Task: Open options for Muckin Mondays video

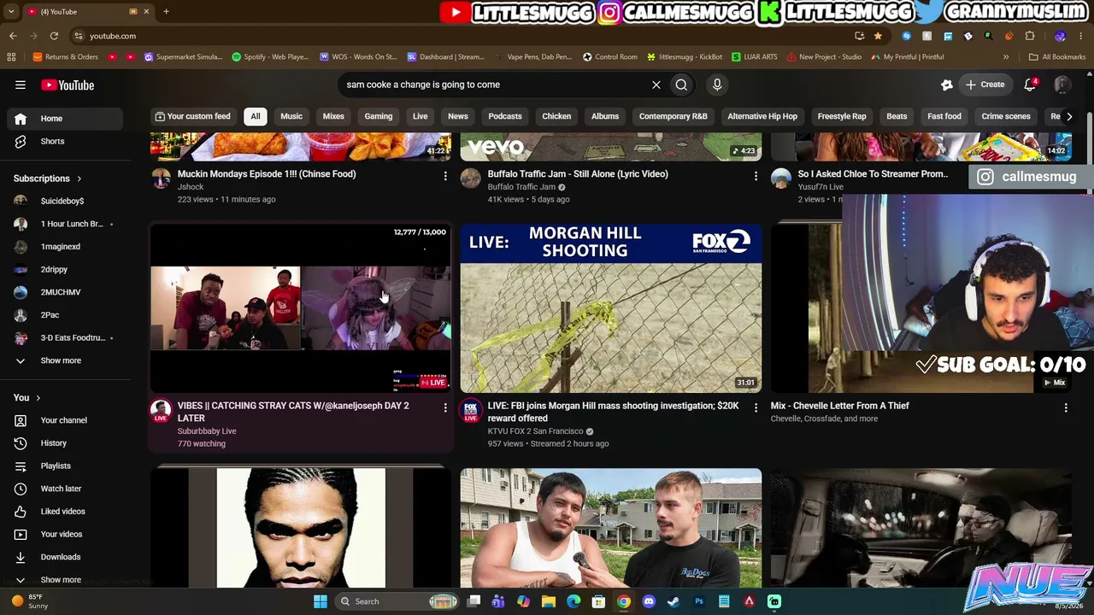Action: tap(444, 176)
